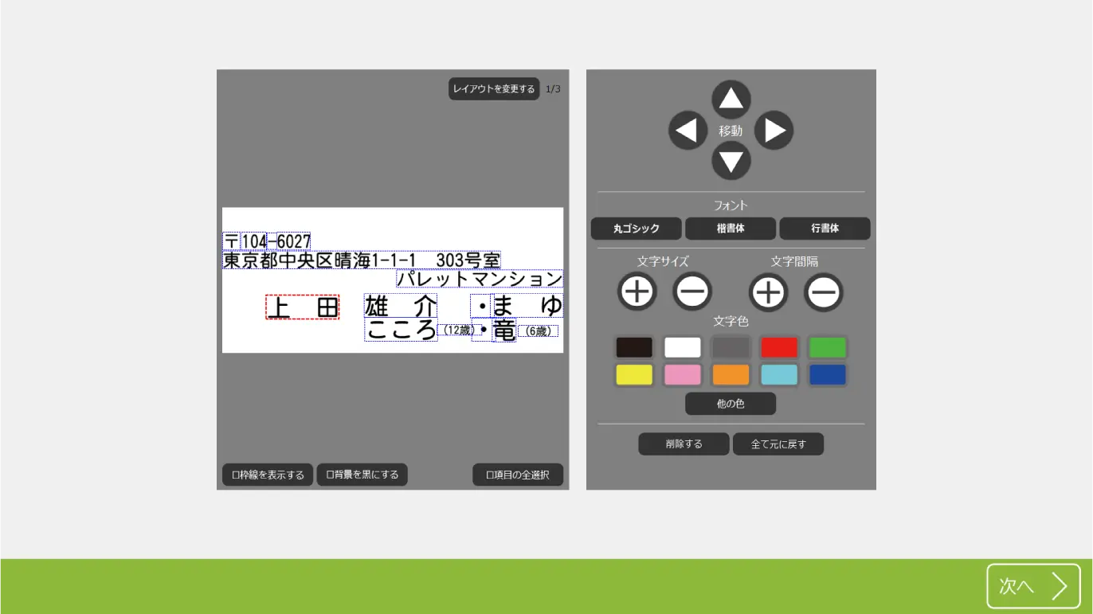The height and width of the screenshot is (614, 1093).
Task: Choose the 行書体 font
Action: (825, 229)
